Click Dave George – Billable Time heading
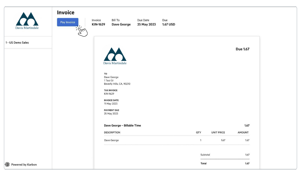Image resolution: width=301 pixels, height=176 pixels. [122, 125]
